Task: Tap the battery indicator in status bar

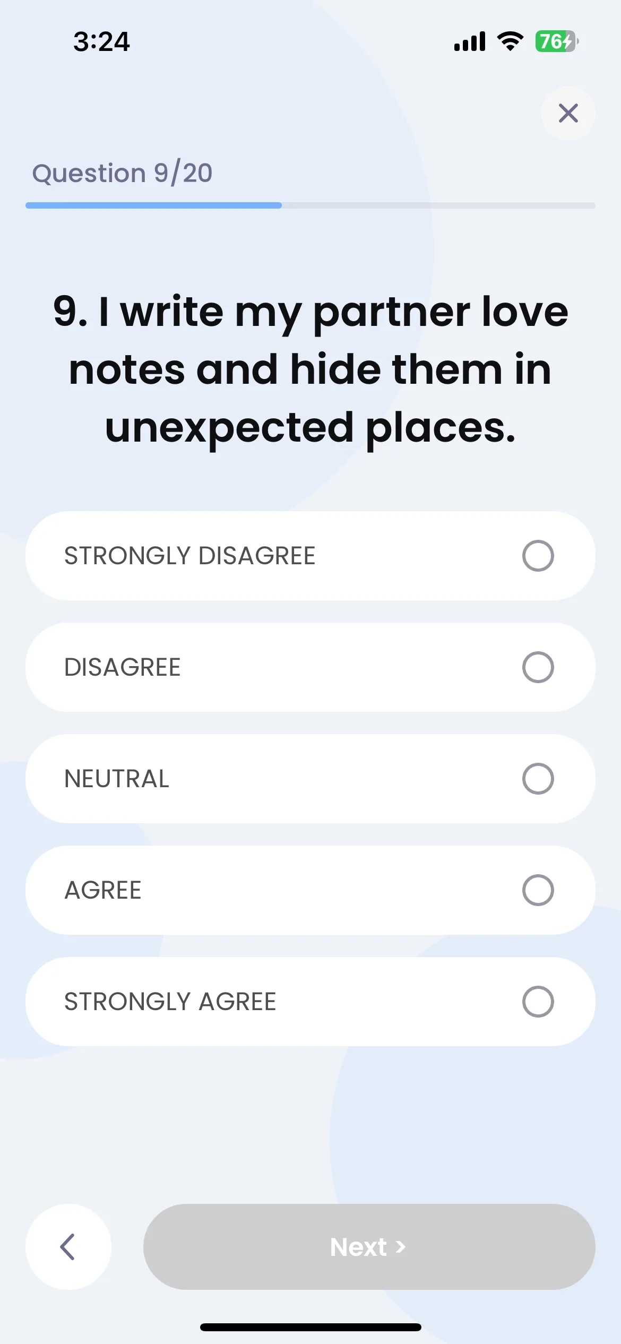Action: point(557,41)
